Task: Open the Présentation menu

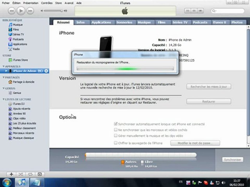Action: (31, 3)
